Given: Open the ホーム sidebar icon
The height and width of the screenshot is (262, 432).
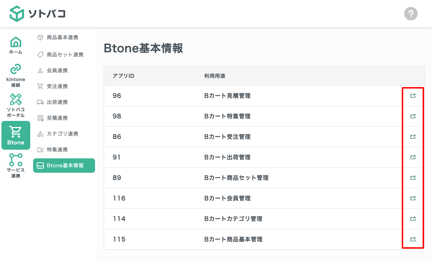Looking at the screenshot, I should point(15,42).
